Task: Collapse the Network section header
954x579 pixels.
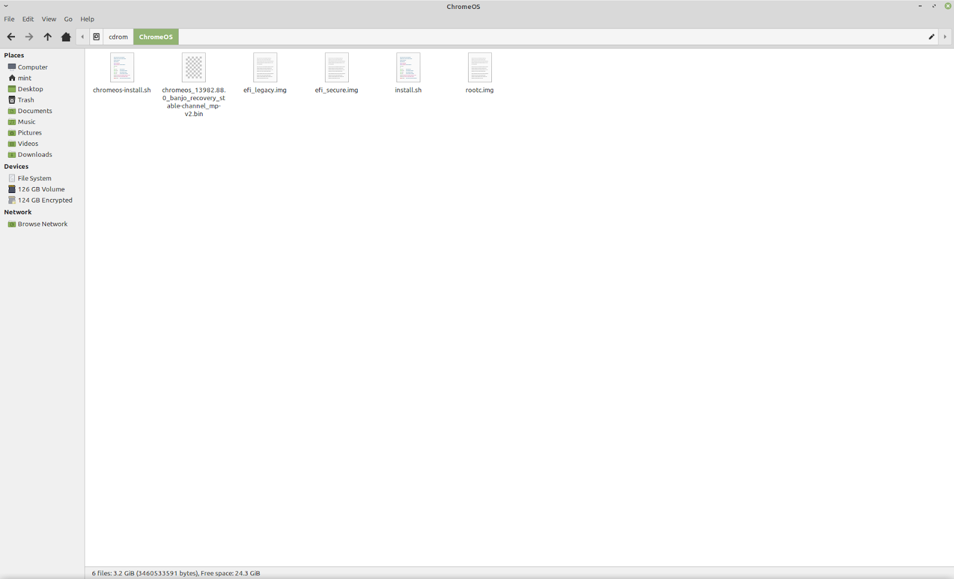Action: (18, 212)
